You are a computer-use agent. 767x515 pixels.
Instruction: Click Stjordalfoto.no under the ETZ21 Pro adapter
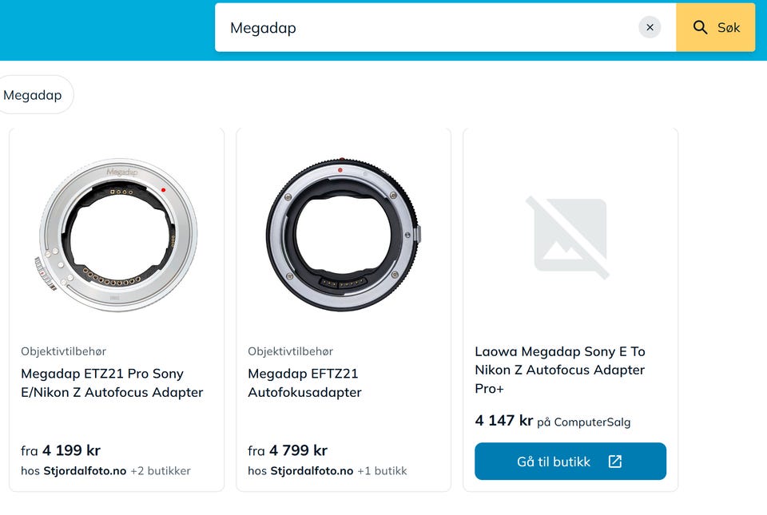pos(85,471)
